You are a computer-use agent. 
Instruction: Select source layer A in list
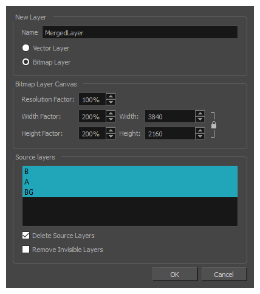tap(130, 182)
